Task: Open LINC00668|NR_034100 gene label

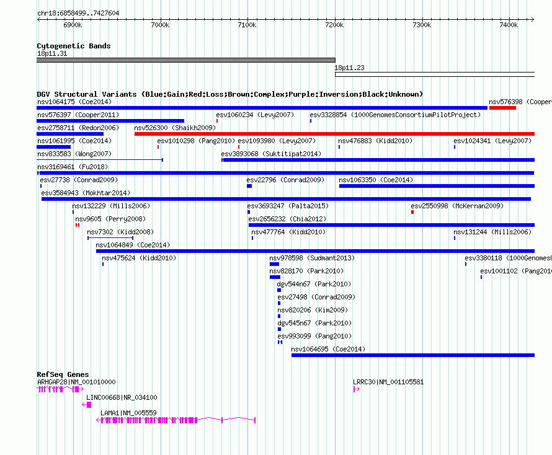Action: click(122, 397)
